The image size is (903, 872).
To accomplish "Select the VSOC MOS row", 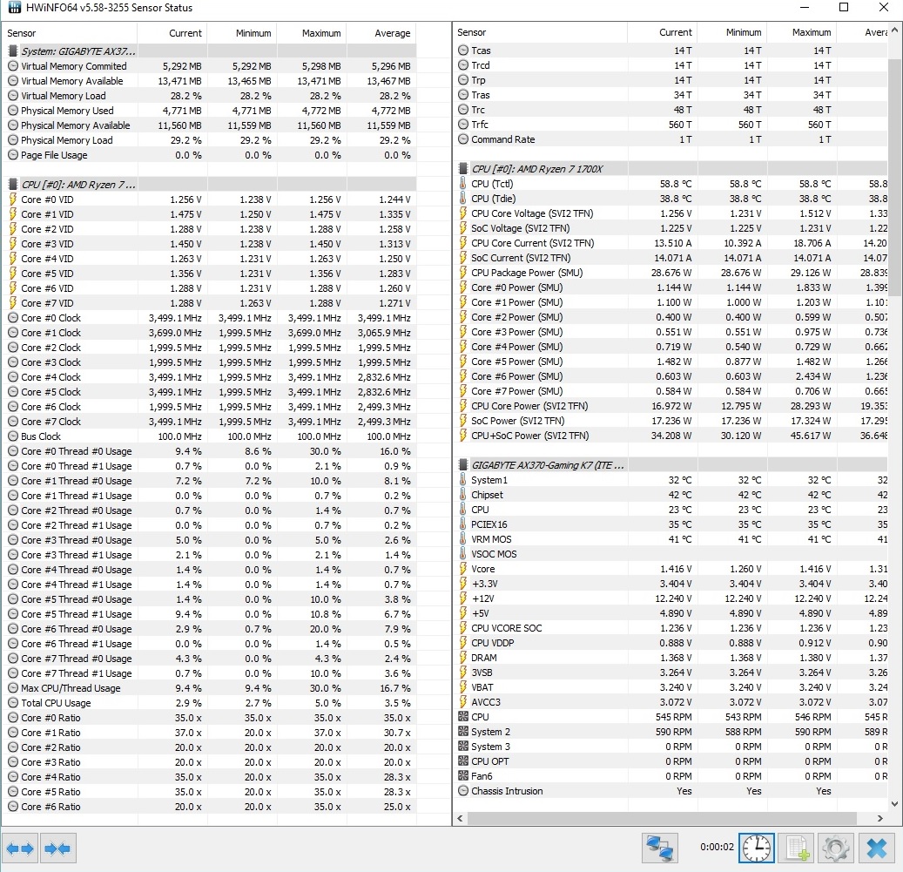I will 671,554.
